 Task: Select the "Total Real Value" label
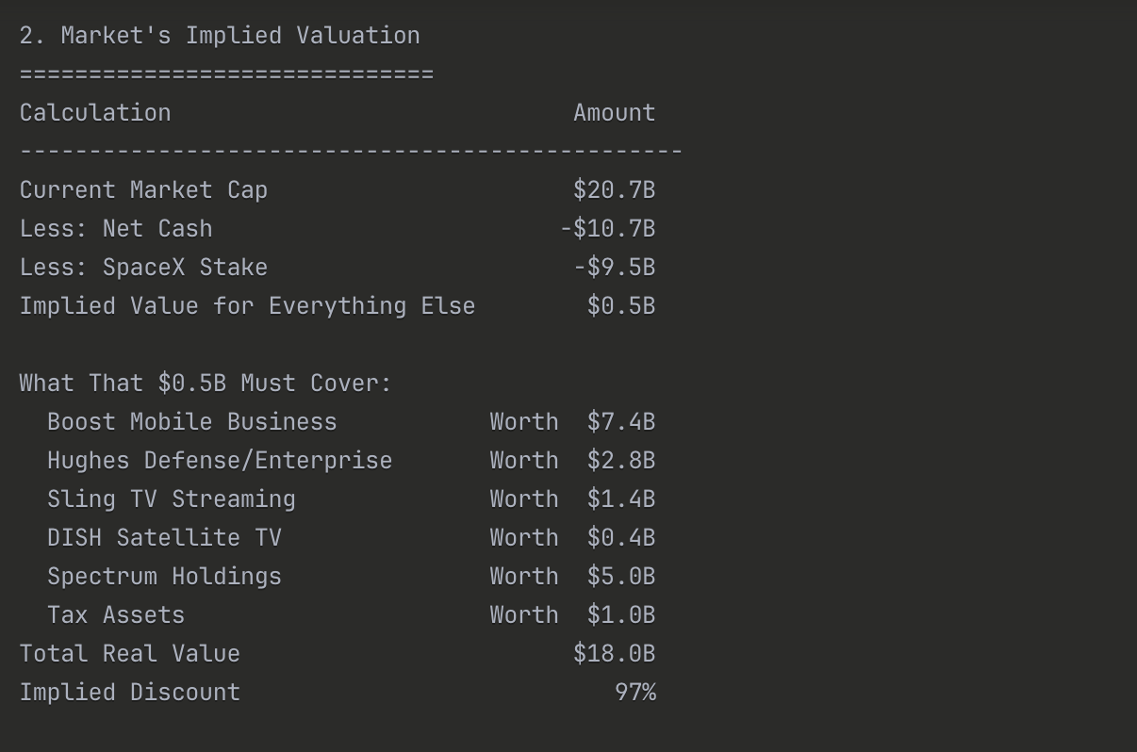coord(130,654)
